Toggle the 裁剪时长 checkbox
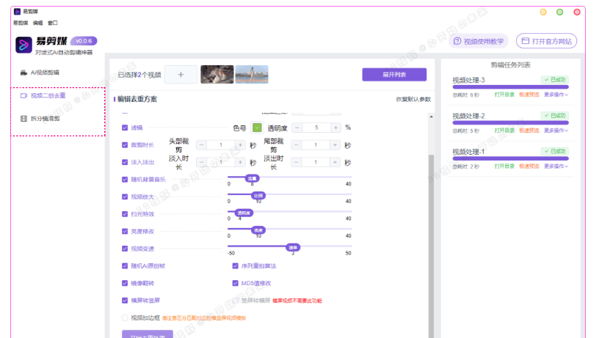 click(x=125, y=145)
